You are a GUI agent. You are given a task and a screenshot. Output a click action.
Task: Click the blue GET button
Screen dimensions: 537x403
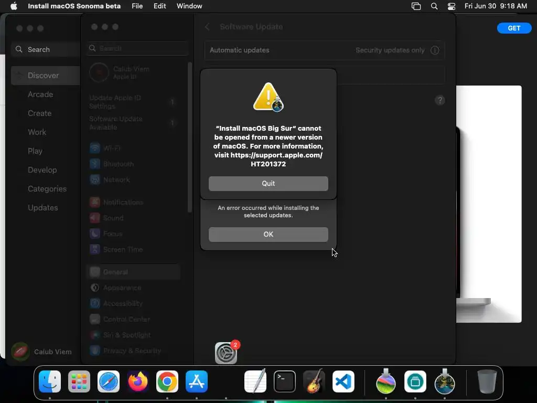pos(514,28)
